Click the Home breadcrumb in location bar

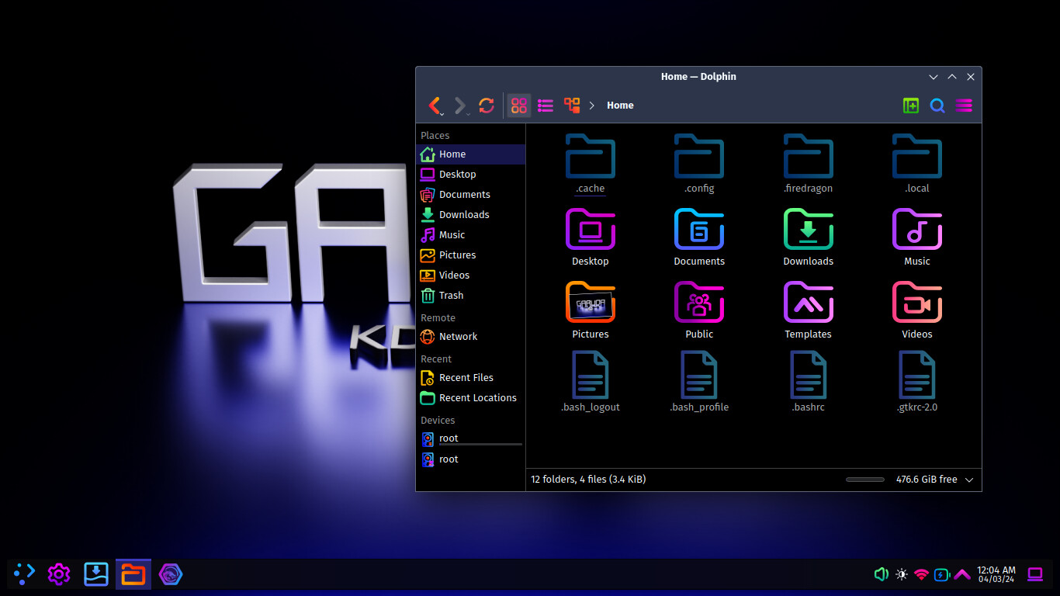(620, 106)
